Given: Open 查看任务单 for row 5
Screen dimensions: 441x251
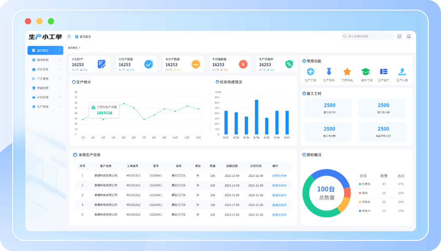Looking at the screenshot, I should [x=279, y=214].
